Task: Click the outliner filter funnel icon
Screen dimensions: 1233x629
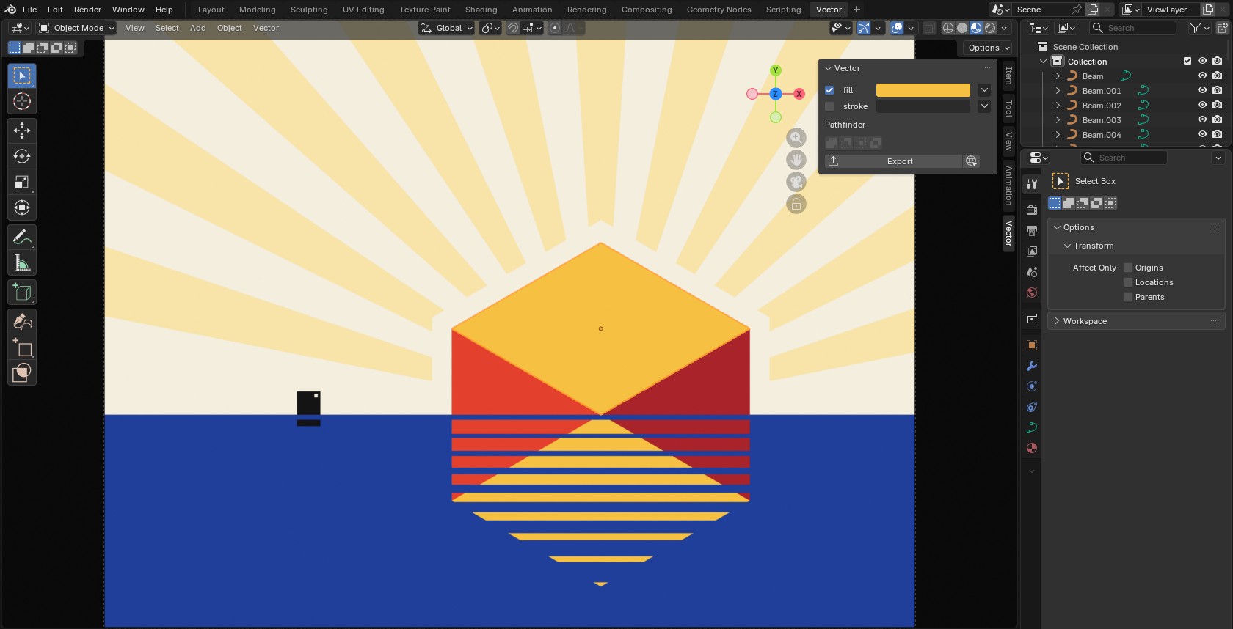Action: coord(1196,28)
